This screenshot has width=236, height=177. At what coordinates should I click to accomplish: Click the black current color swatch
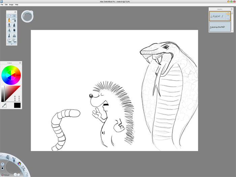click(17, 106)
